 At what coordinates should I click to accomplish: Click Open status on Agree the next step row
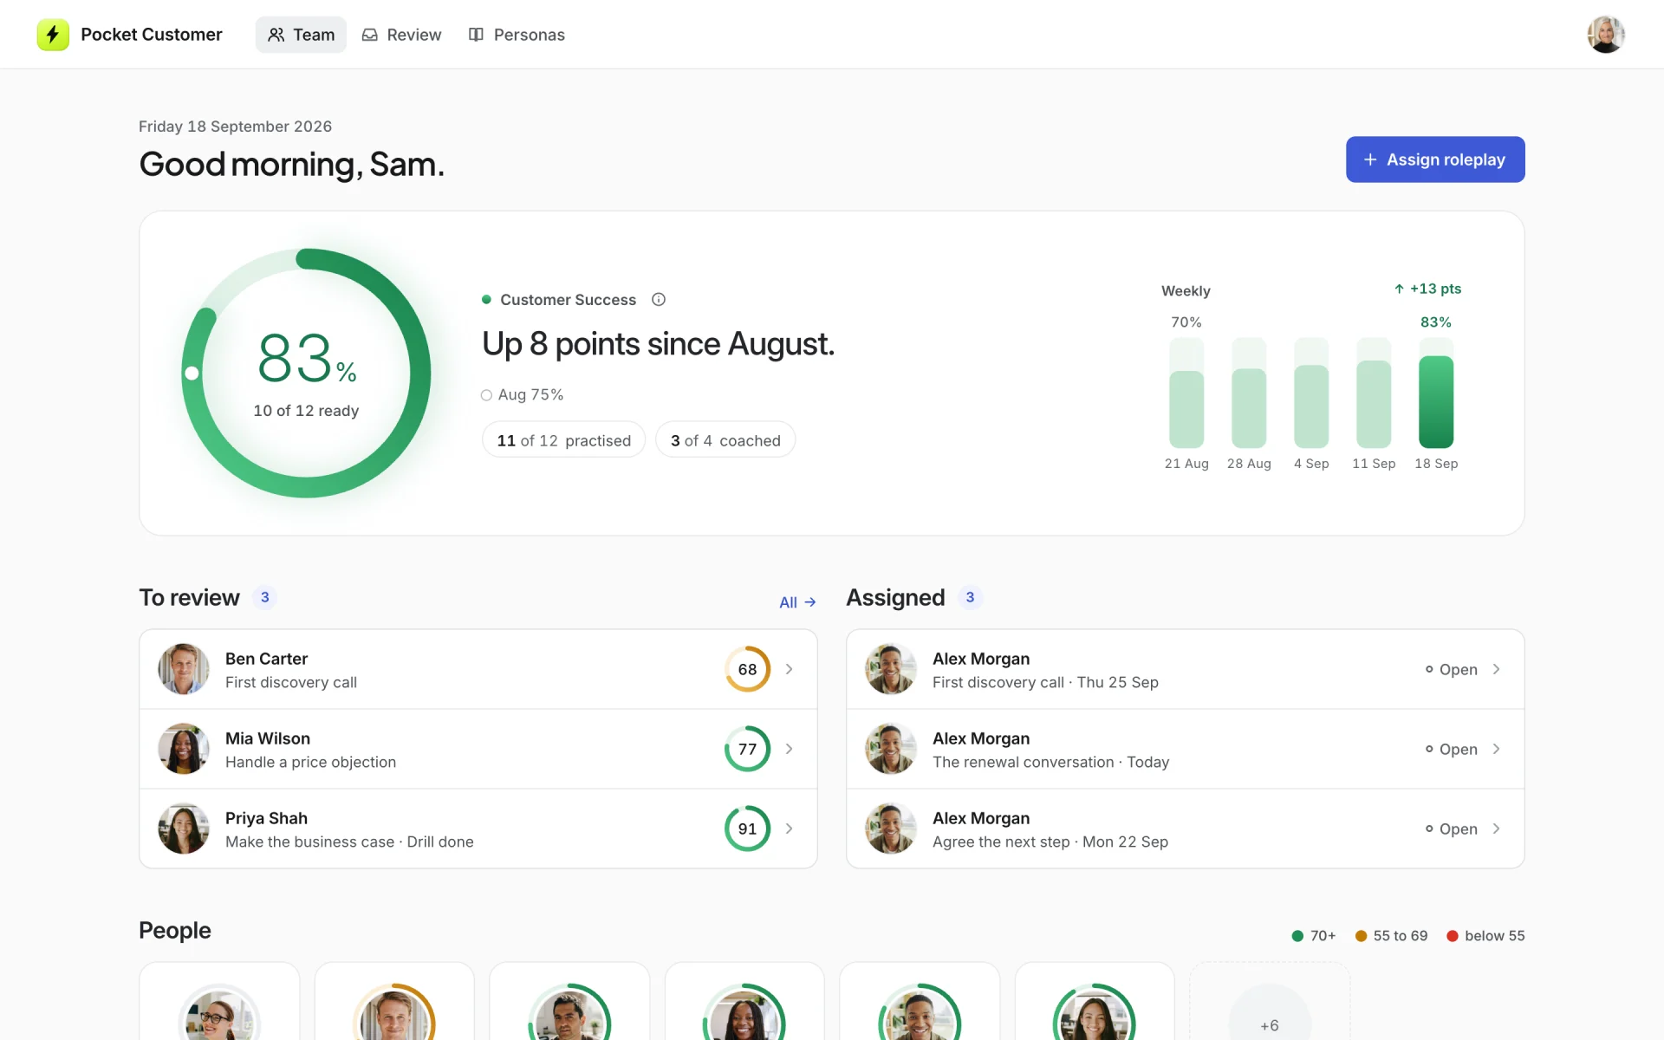pos(1452,829)
